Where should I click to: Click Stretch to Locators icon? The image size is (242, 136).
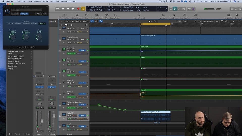tap(97, 16)
